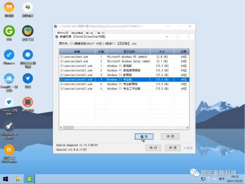Open the DiskGenius partition tool icon
The width and height of the screenshot is (245, 184).
point(9,154)
